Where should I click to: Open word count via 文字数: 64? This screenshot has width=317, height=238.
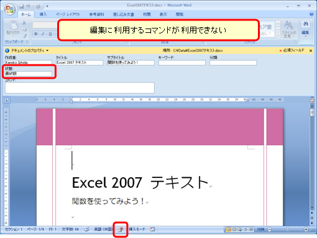click(x=70, y=229)
